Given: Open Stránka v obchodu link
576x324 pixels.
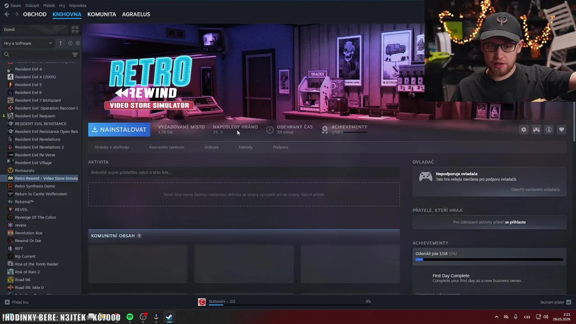Looking at the screenshot, I should 112,147.
